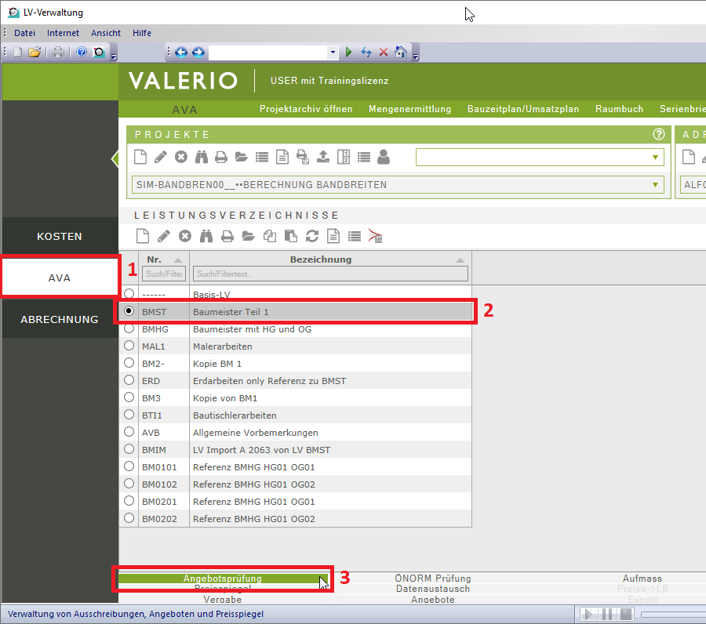Open the address bar dropdown arrow
This screenshot has width=706, height=624.
click(x=333, y=52)
